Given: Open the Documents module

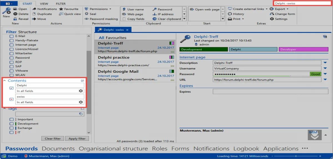Looking at the screenshot, I should 58,149.
